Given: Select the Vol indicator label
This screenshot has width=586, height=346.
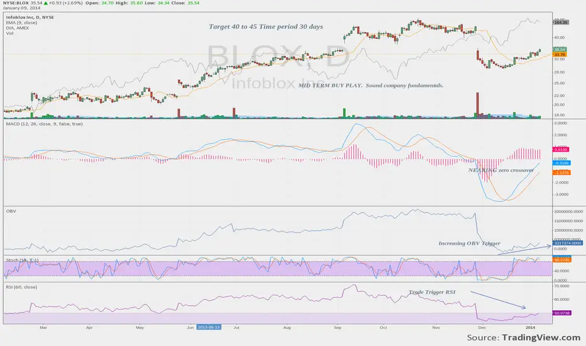Looking at the screenshot, I should click(9, 33).
